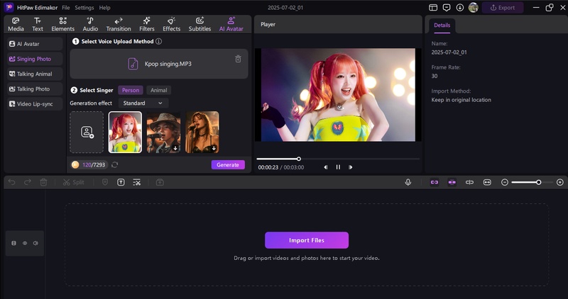
Task: Toggle the purple timeline snapping icon
Action: point(435,182)
